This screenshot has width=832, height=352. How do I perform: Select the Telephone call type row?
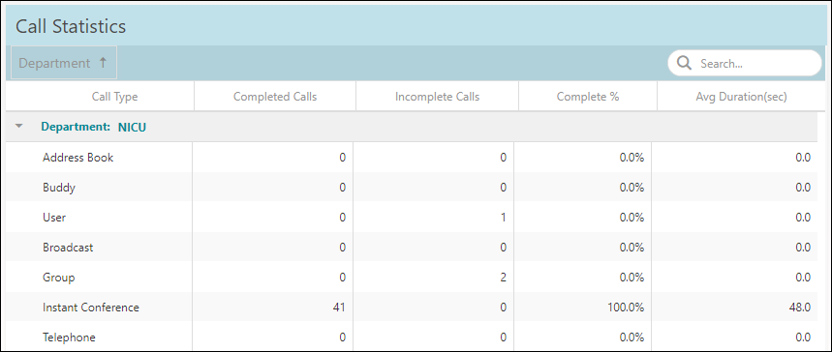pos(412,337)
